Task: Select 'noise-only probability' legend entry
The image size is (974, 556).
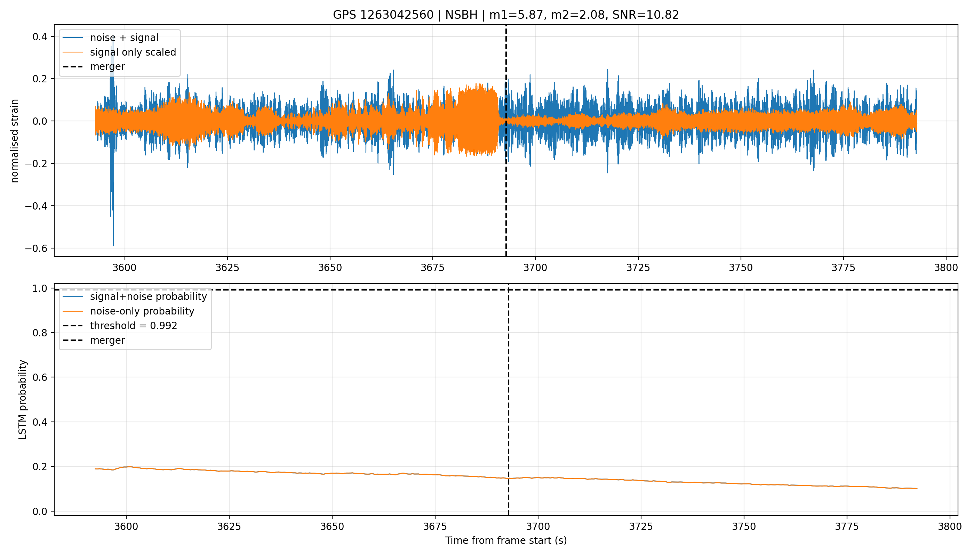Action: [x=142, y=311]
